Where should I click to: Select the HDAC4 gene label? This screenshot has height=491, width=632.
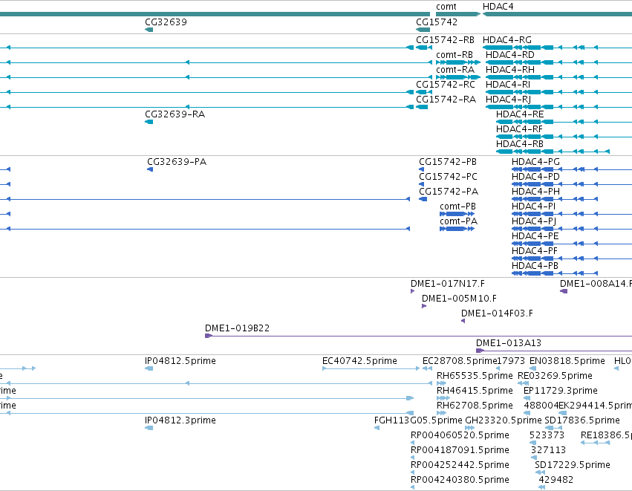(498, 7)
